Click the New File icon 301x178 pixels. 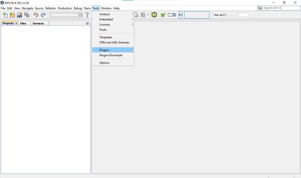click(x=5, y=15)
